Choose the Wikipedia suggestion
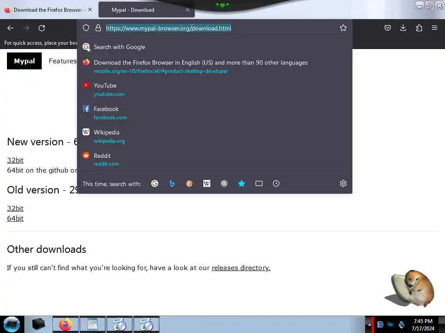The image size is (445, 333). pyautogui.click(x=215, y=136)
